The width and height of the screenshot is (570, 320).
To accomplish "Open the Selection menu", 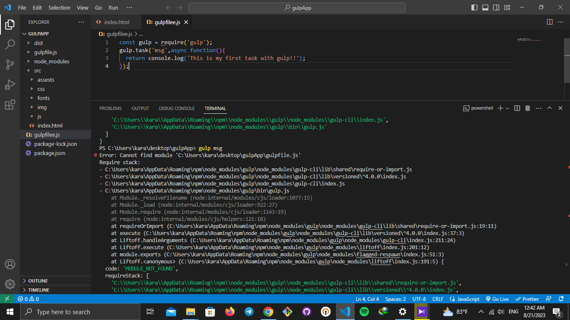I will click(x=59, y=7).
